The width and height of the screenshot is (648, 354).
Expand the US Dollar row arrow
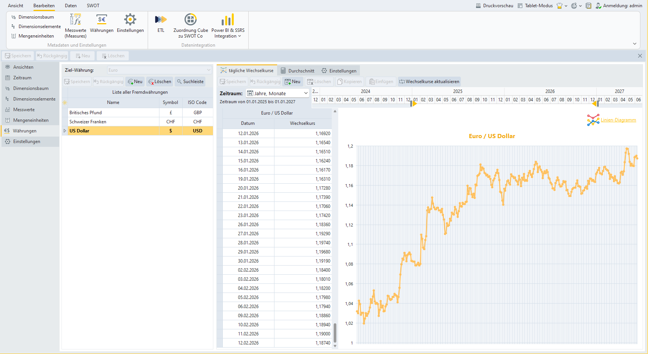(65, 131)
